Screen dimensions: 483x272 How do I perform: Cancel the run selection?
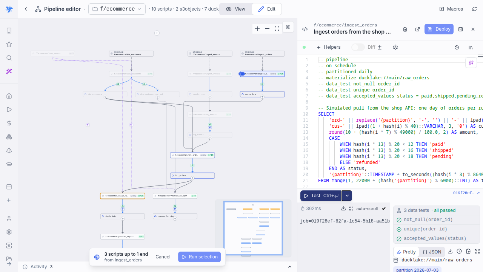coord(163,257)
